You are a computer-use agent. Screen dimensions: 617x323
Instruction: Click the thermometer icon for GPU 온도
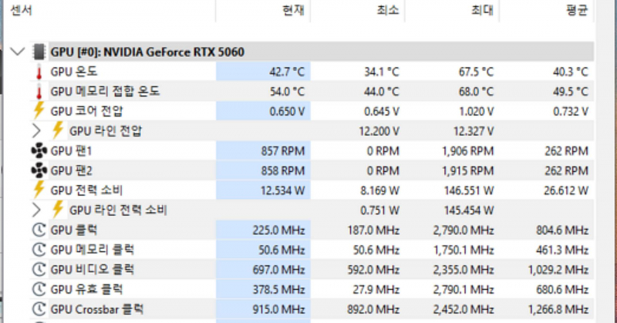[x=39, y=72]
